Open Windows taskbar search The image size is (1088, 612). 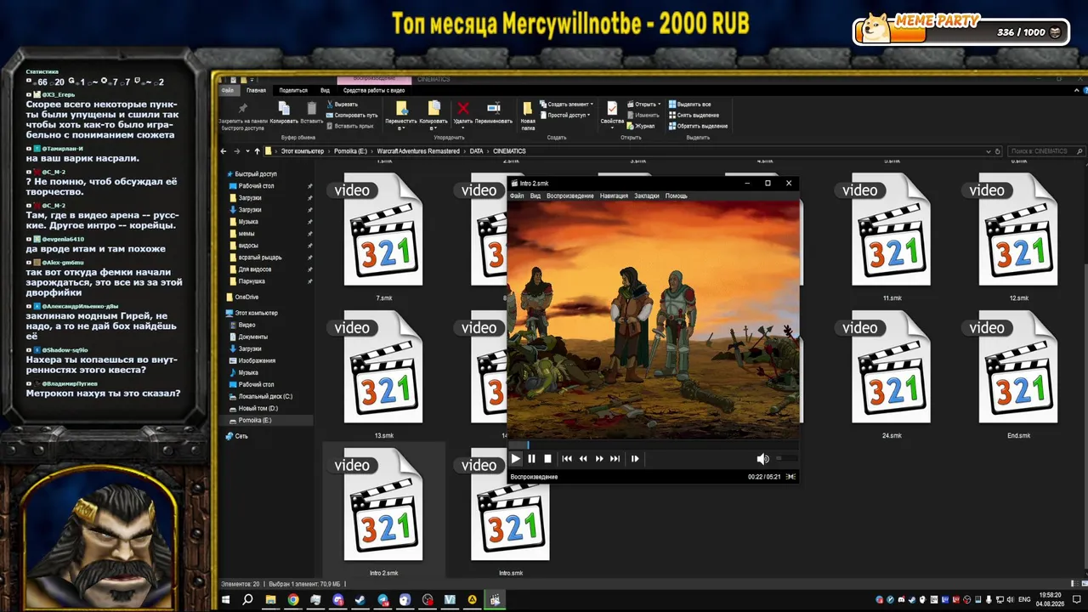(247, 600)
